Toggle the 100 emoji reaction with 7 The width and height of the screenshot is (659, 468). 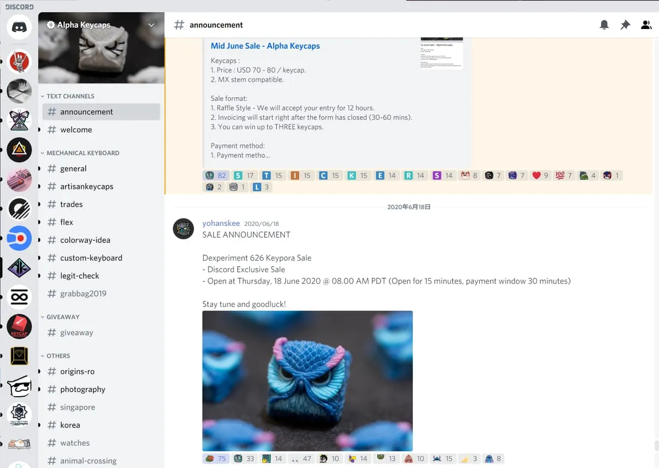(x=564, y=176)
